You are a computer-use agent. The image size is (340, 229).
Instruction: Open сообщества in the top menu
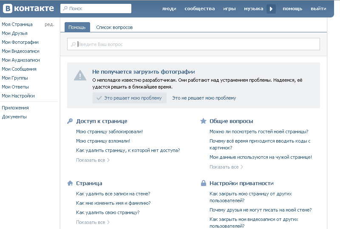pyautogui.click(x=199, y=9)
